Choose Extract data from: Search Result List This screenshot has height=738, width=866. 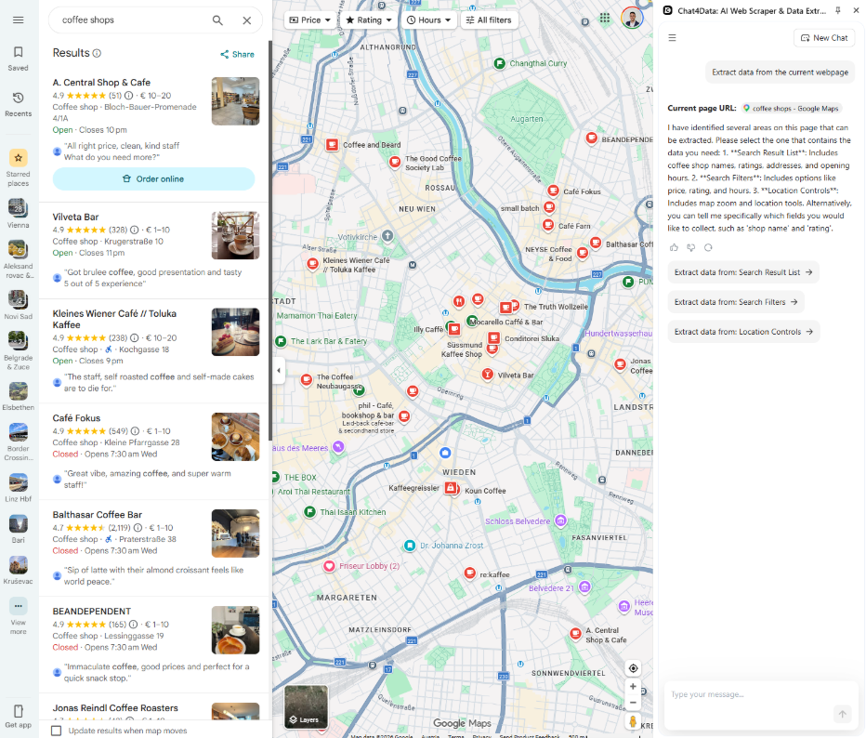pos(743,272)
